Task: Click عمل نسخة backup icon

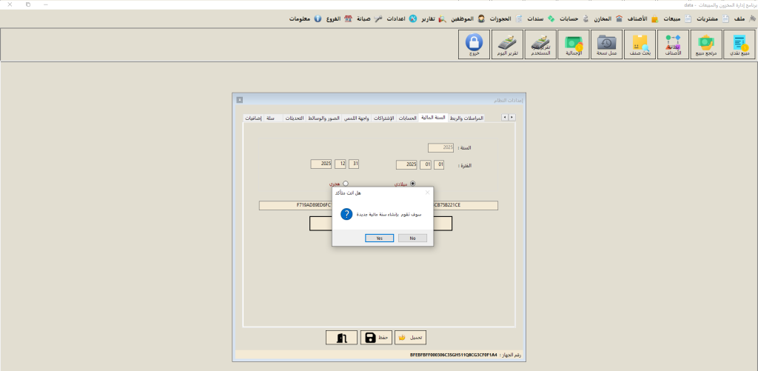Action: [607, 45]
